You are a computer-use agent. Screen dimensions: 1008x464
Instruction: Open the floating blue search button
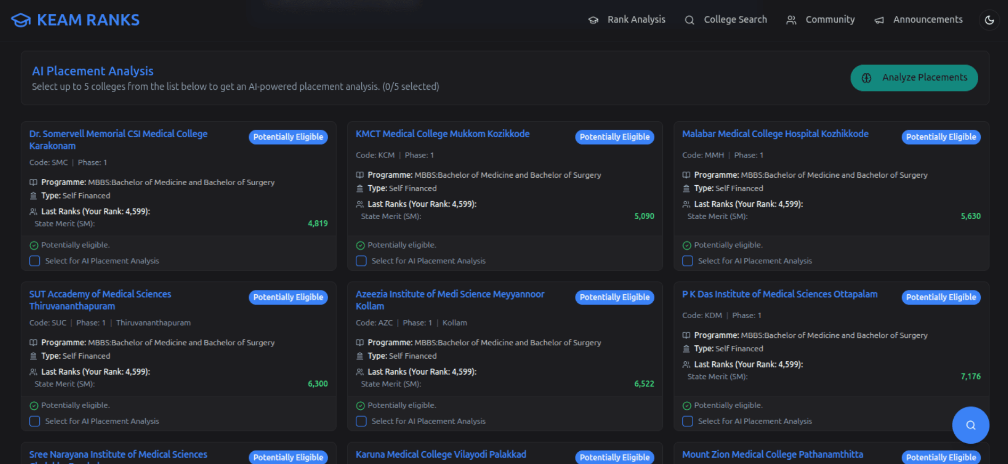(x=970, y=425)
